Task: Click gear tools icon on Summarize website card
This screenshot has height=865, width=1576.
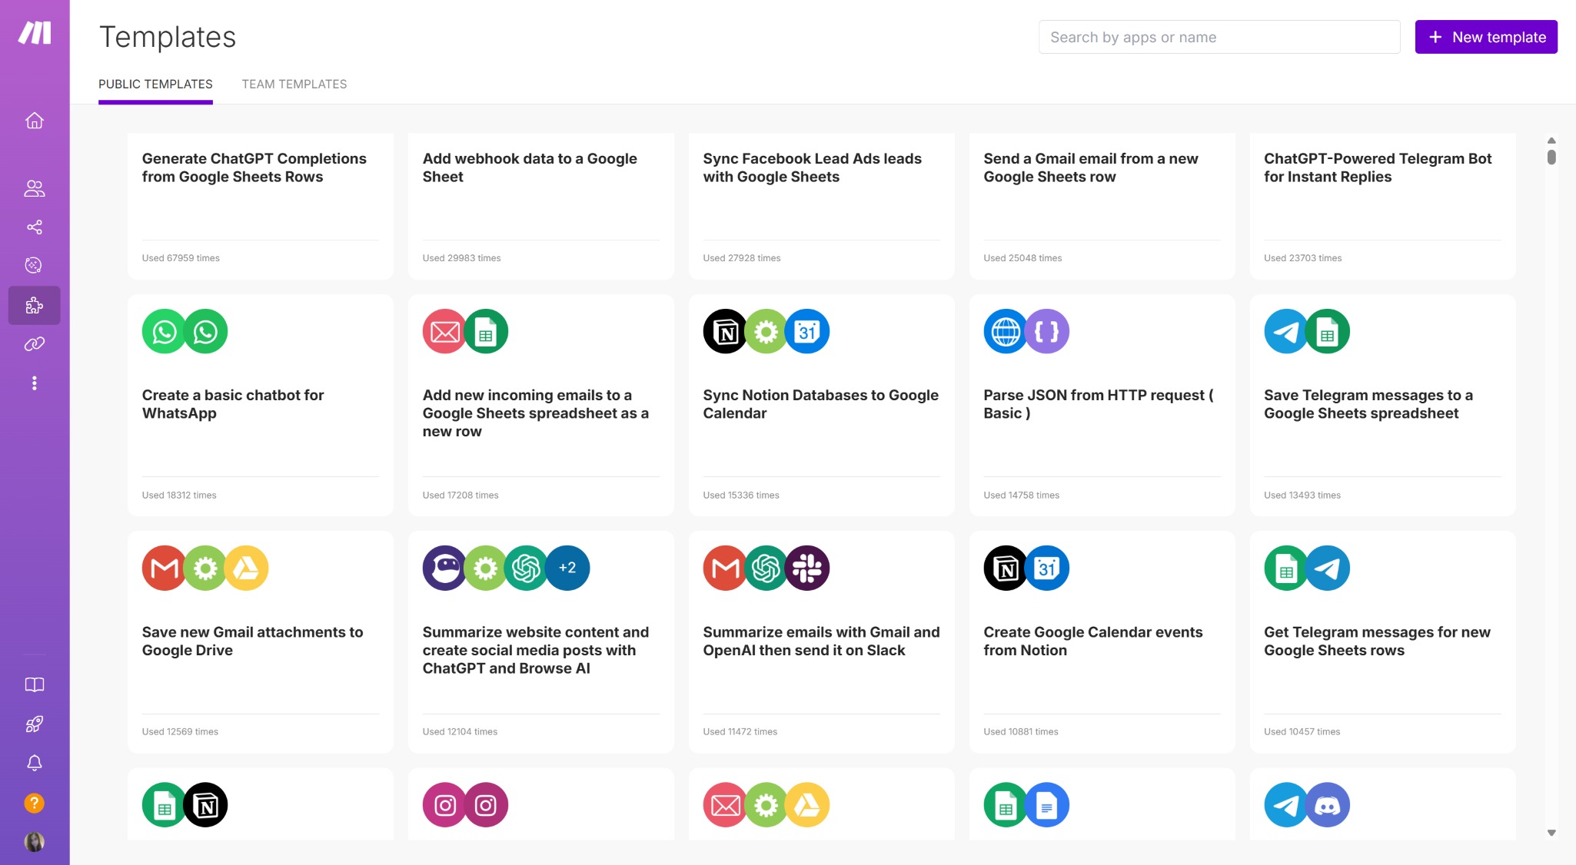Action: pyautogui.click(x=485, y=568)
